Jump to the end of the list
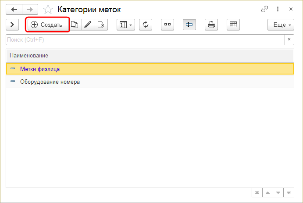The height and width of the screenshot is (203, 303). [x=289, y=192]
